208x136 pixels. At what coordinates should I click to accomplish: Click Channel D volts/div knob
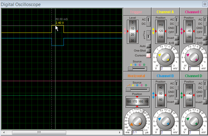coord(194,121)
